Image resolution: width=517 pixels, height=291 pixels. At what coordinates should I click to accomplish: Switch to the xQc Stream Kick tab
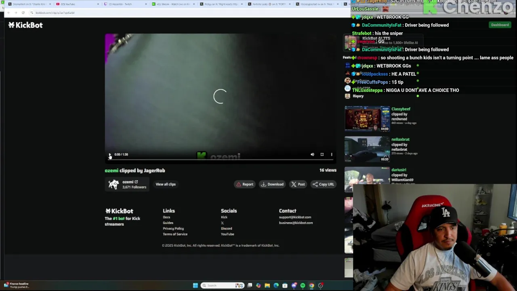coord(174,4)
